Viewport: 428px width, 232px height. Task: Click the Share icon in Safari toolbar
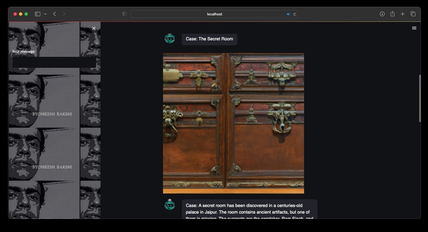pyautogui.click(x=392, y=14)
